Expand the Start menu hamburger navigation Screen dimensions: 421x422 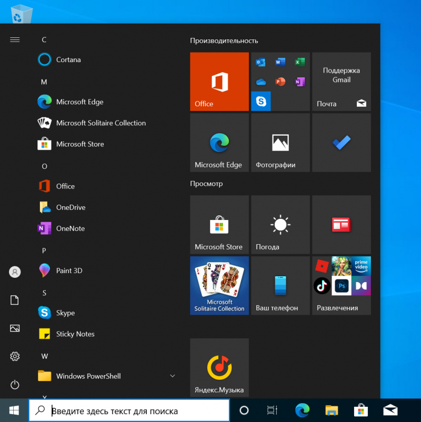(15, 39)
